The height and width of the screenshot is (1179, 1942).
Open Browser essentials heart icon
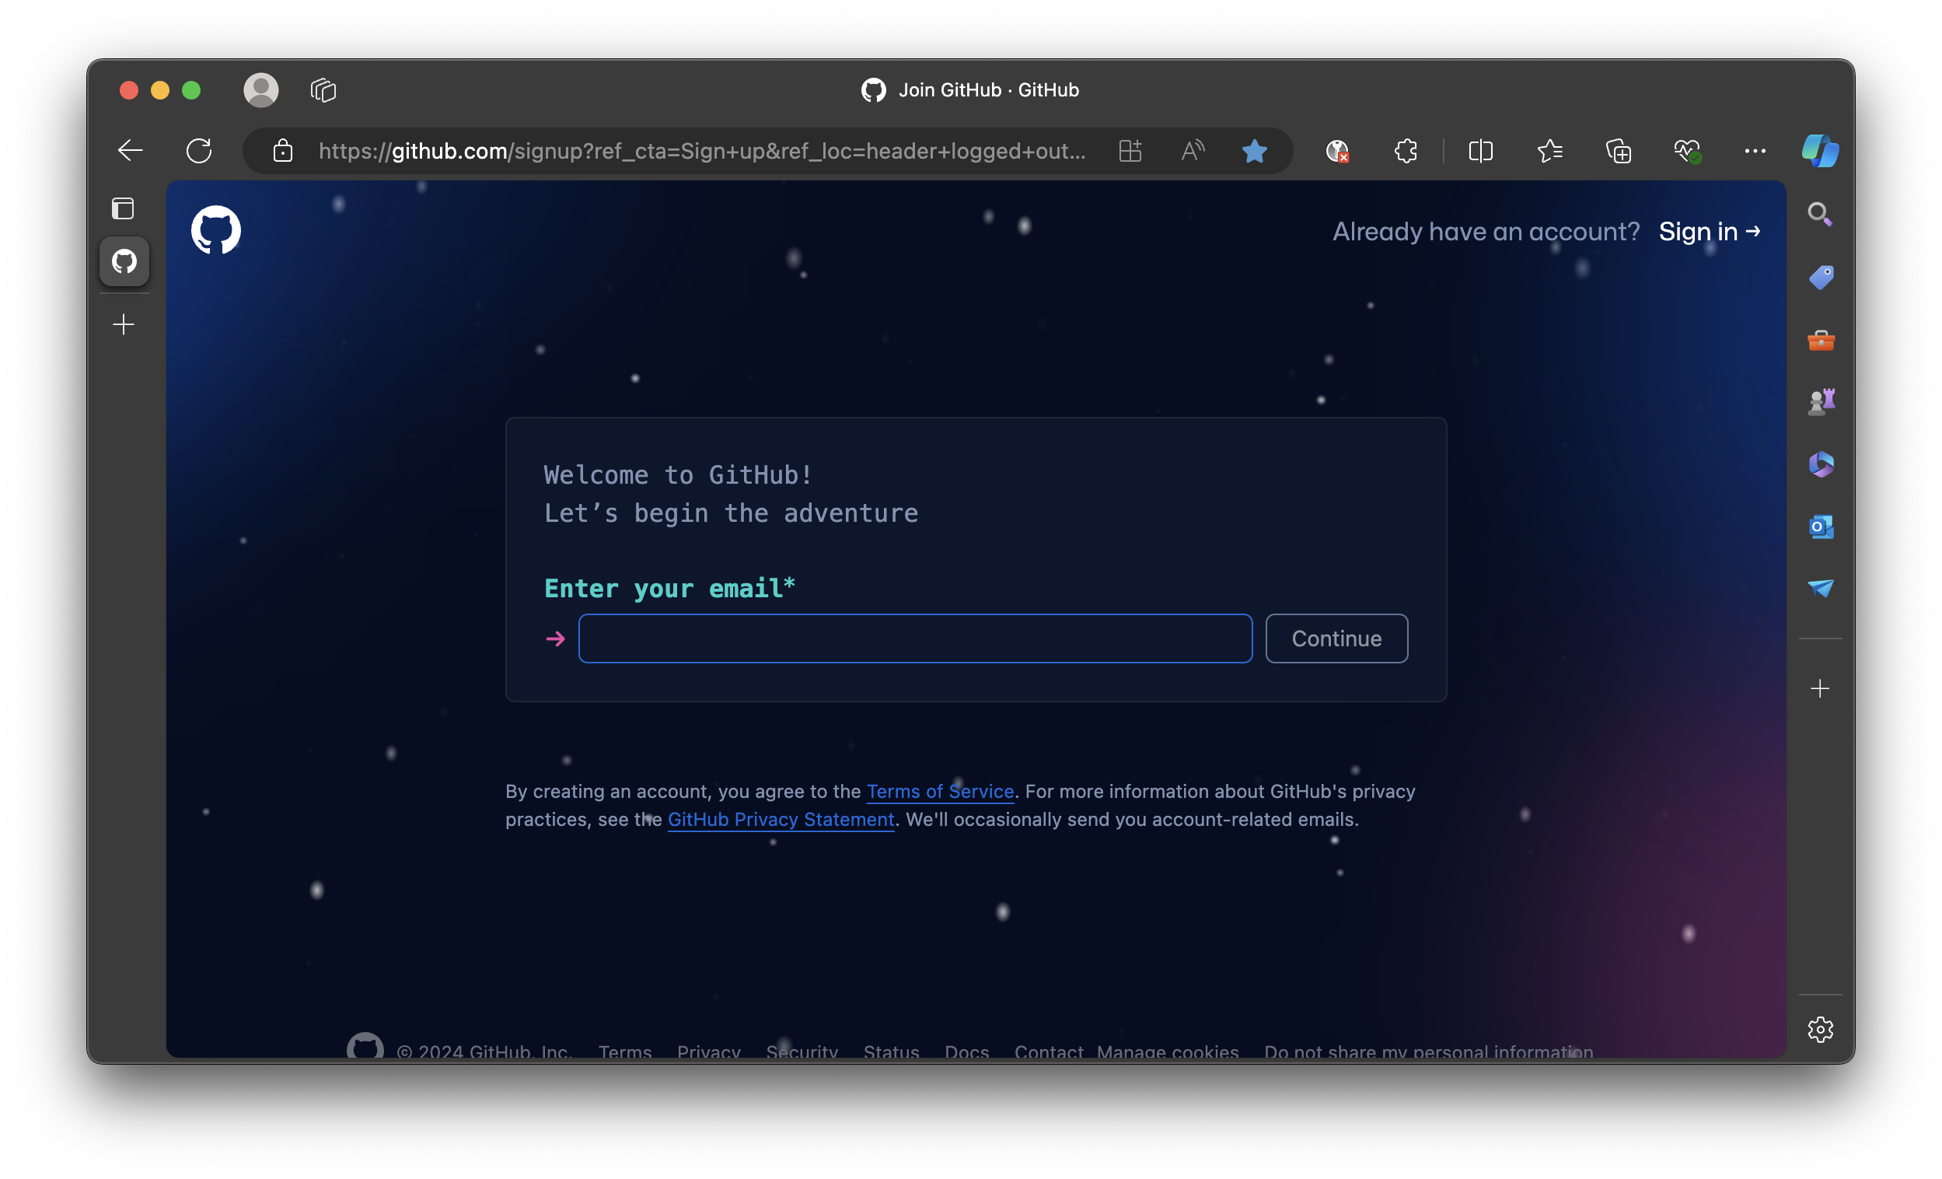click(x=1687, y=151)
